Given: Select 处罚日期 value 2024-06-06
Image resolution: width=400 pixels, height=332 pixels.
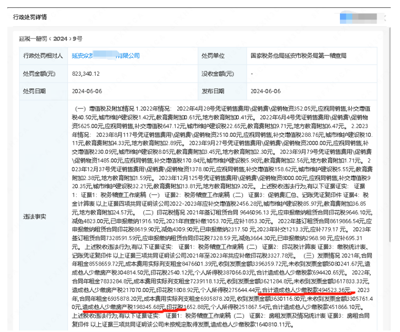Looking at the screenshot, I should click(87, 91).
